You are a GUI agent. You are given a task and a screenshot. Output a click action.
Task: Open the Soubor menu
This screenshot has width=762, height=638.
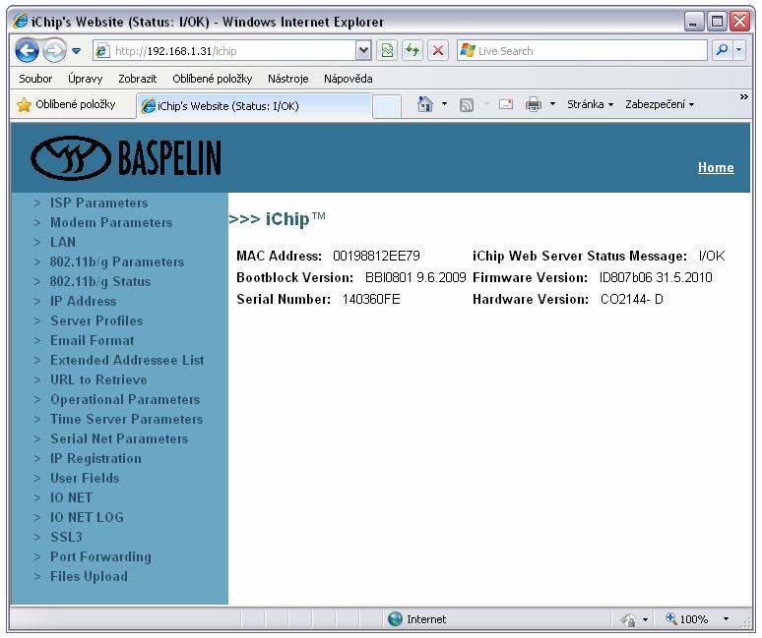point(35,79)
